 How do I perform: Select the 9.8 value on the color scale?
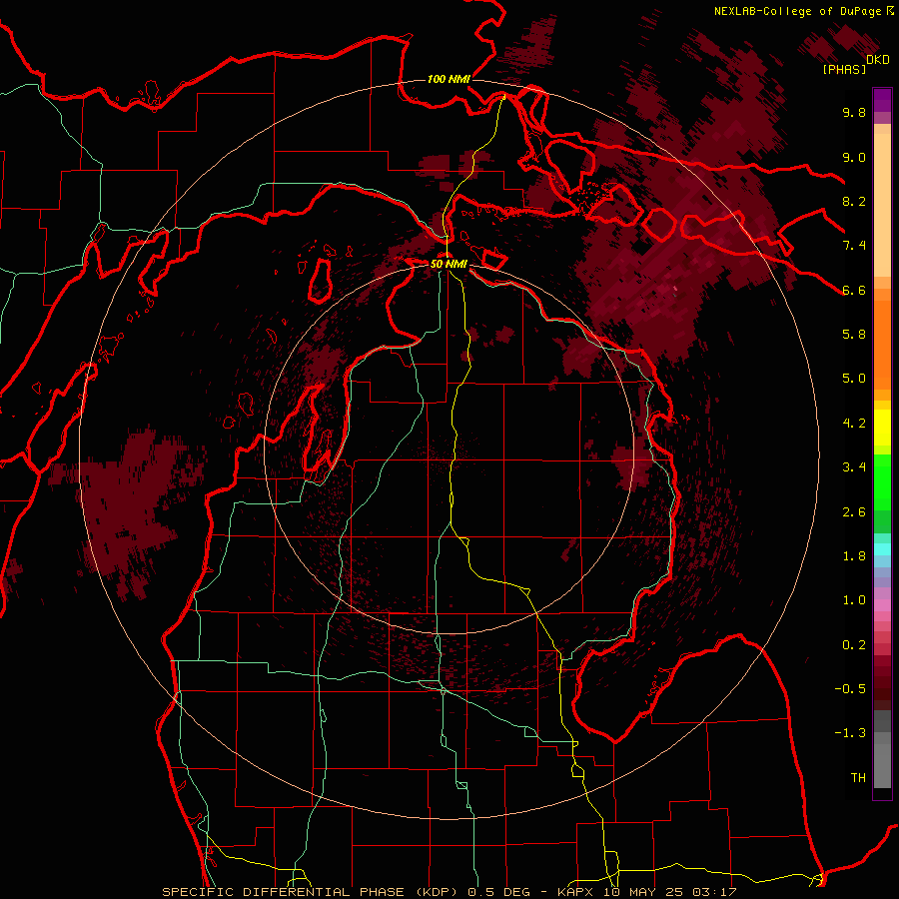(854, 112)
